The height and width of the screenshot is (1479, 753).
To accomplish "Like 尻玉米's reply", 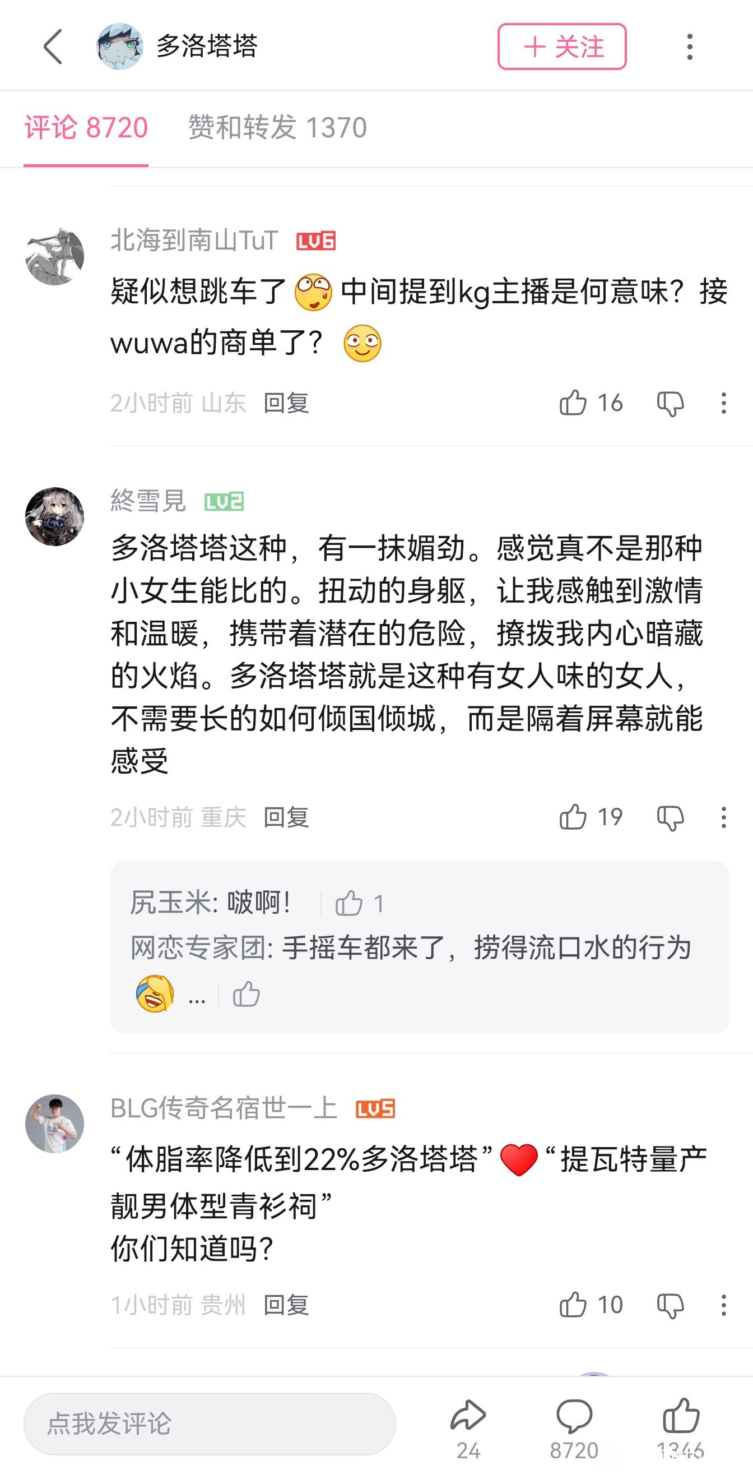I will [349, 903].
